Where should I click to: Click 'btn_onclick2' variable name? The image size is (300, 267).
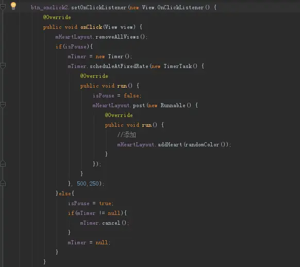coord(49,7)
